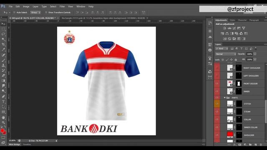
Task: Enable Show Transform Controls checkbox
Action: 46,12
